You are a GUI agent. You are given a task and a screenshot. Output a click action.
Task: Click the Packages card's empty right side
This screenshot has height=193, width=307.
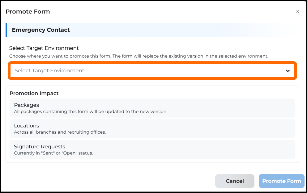(x=231, y=108)
